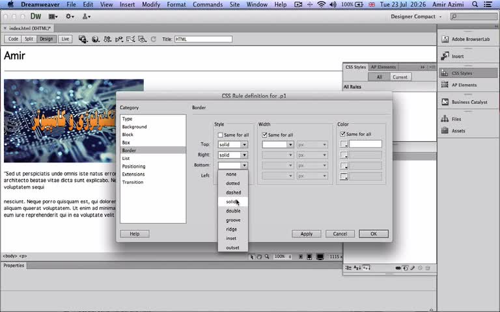This screenshot has height=312, width=500.
Task: Choose dotted from the style list
Action: (x=233, y=183)
